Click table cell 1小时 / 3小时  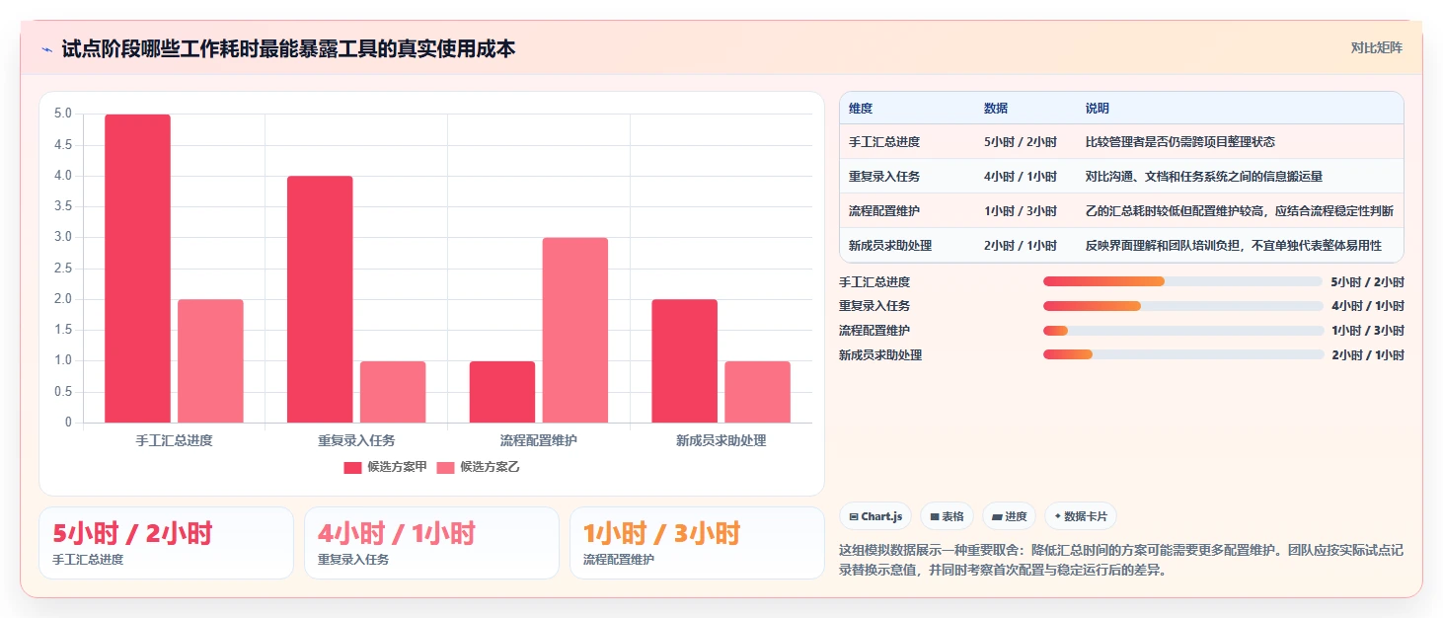click(x=1021, y=211)
